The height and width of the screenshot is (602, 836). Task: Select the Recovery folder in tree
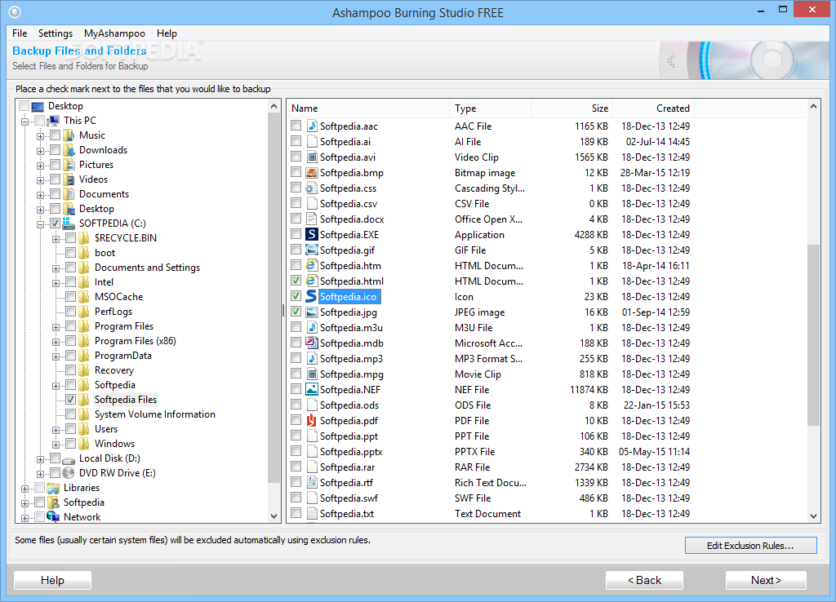114,370
